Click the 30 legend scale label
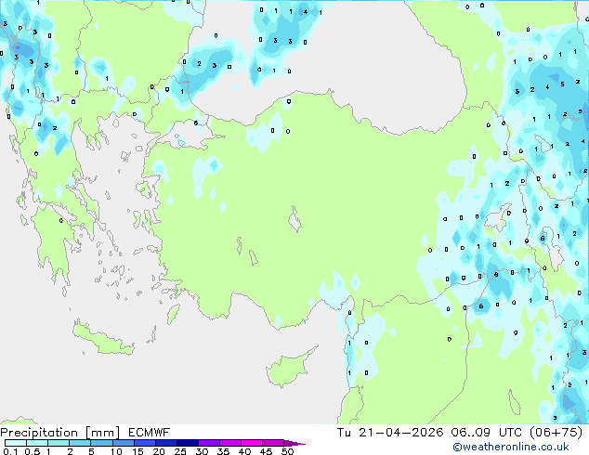 pyautogui.click(x=202, y=451)
